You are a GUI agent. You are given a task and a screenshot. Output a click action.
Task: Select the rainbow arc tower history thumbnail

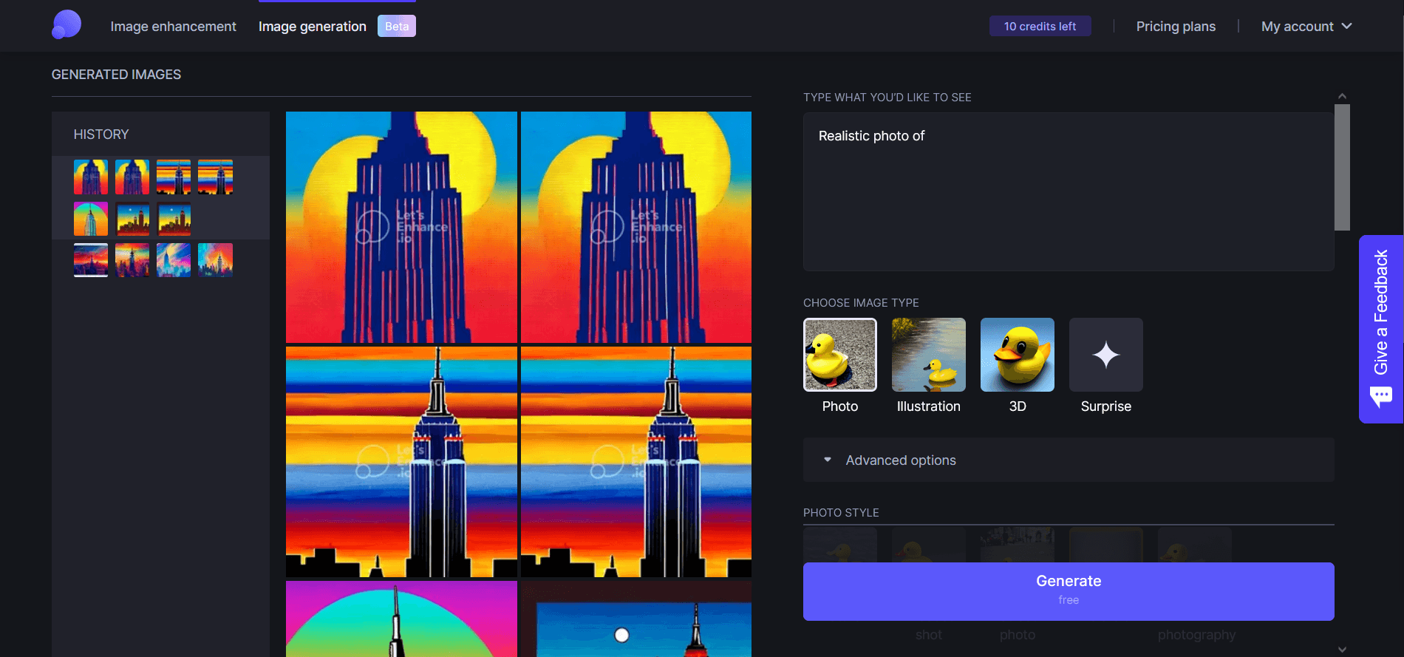tap(91, 219)
